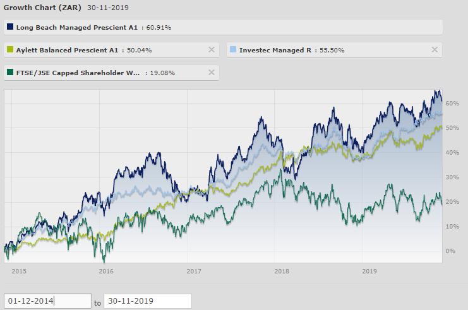Screen dimensions: 468x310
Task: Remove Investec Managed R series
Action: [x=435, y=50]
